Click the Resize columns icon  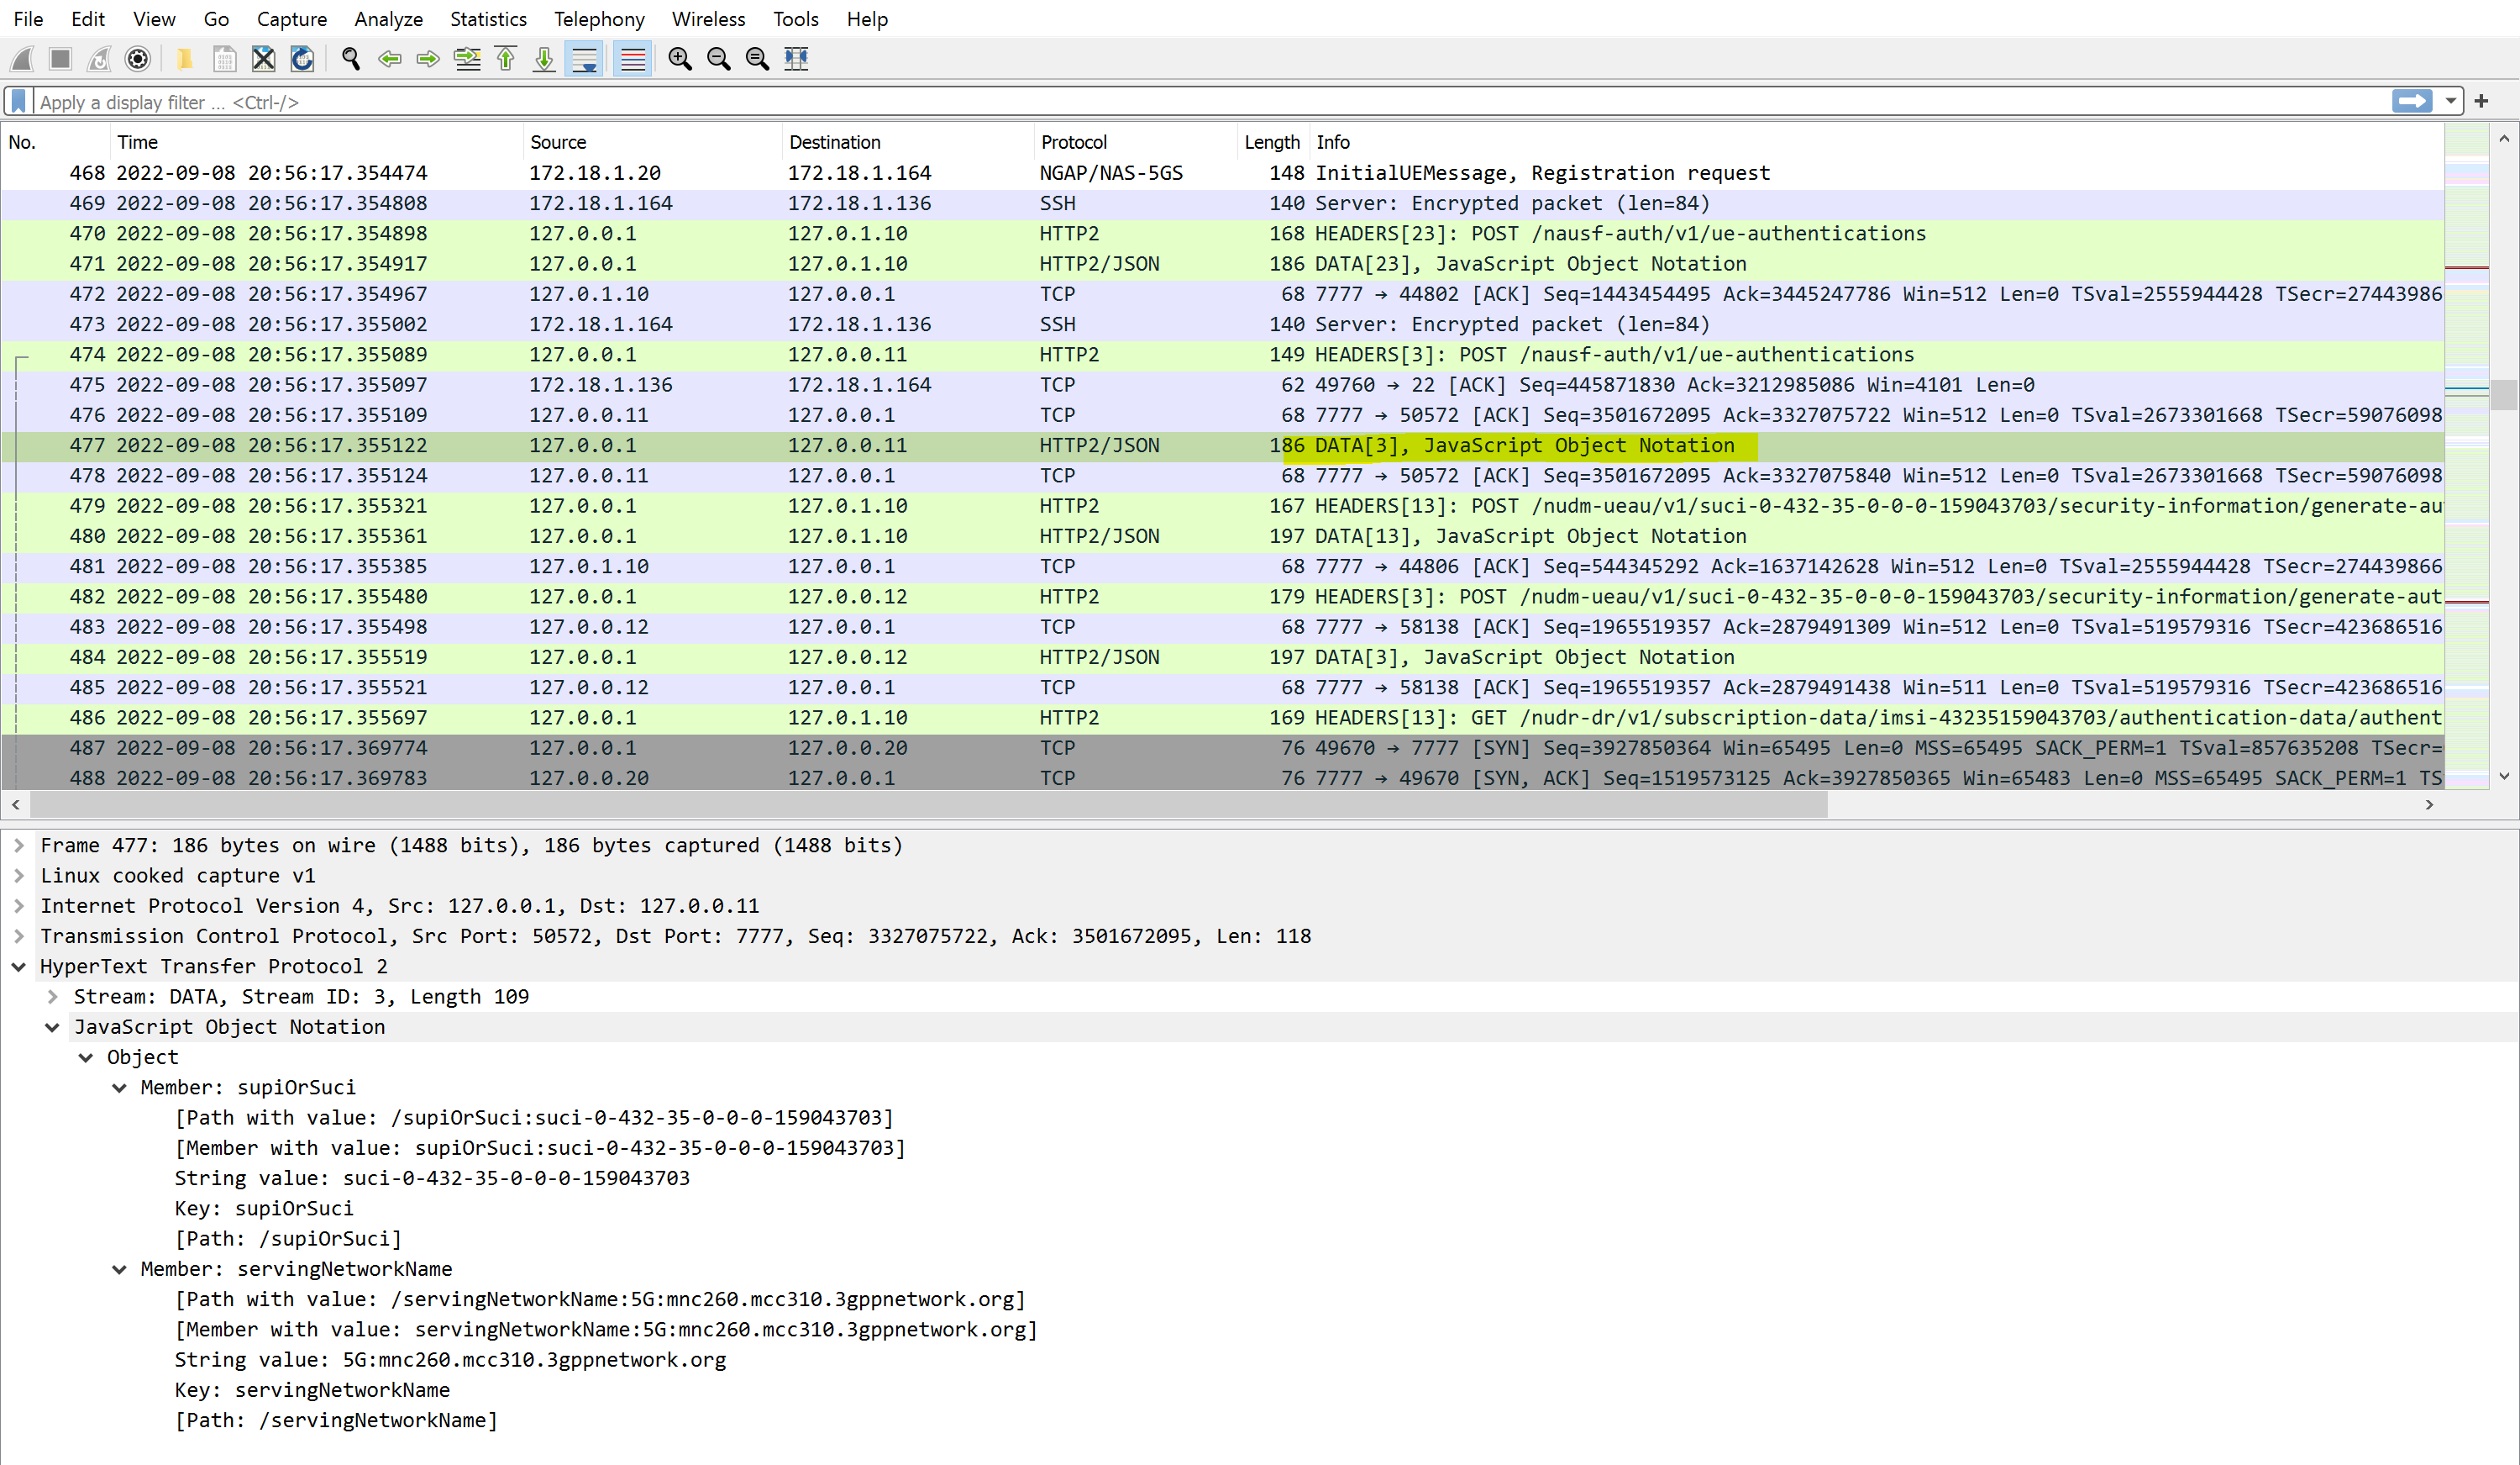tap(796, 59)
